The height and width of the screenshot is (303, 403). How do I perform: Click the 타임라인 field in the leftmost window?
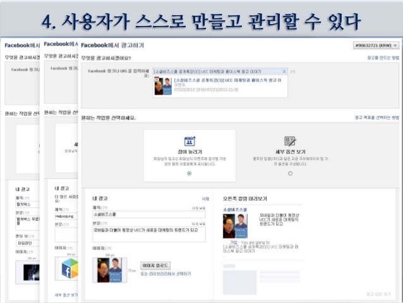(x=28, y=244)
